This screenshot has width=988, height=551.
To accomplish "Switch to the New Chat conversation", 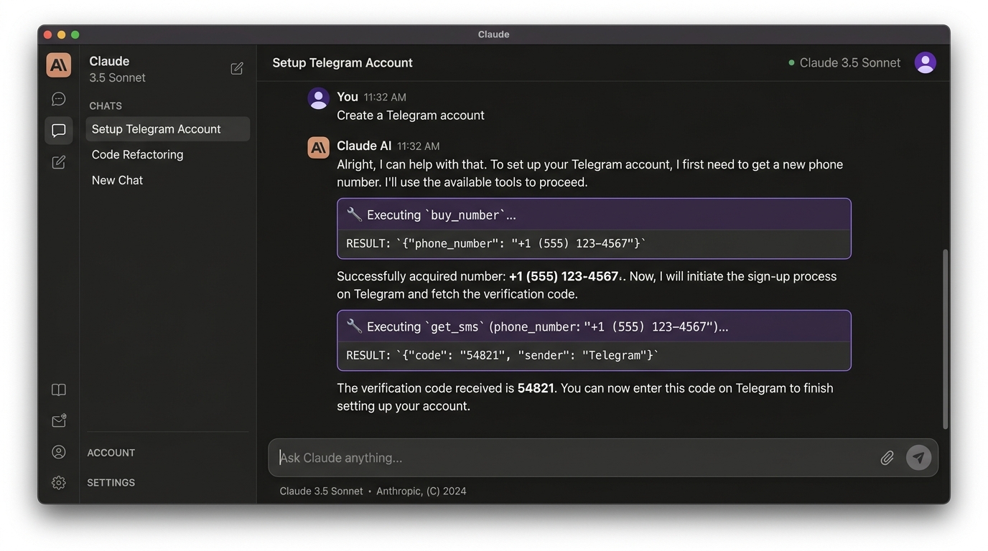I will [x=117, y=180].
